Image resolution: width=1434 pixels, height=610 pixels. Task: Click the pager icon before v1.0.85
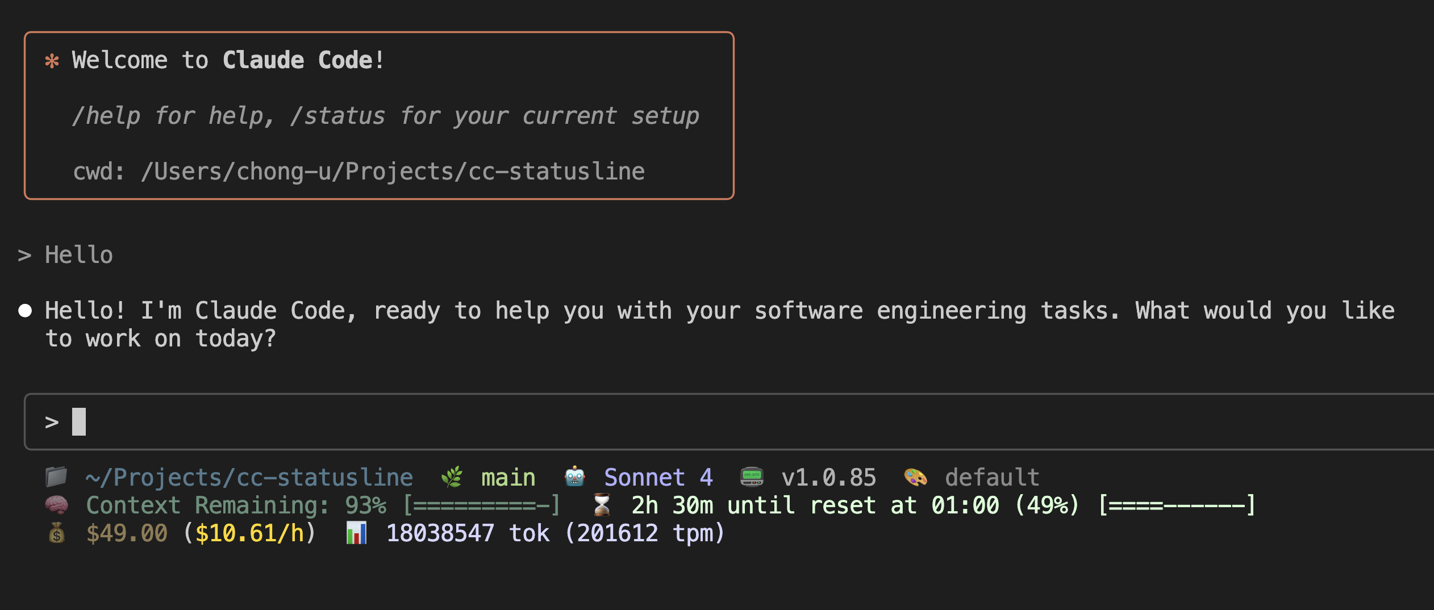pos(752,477)
